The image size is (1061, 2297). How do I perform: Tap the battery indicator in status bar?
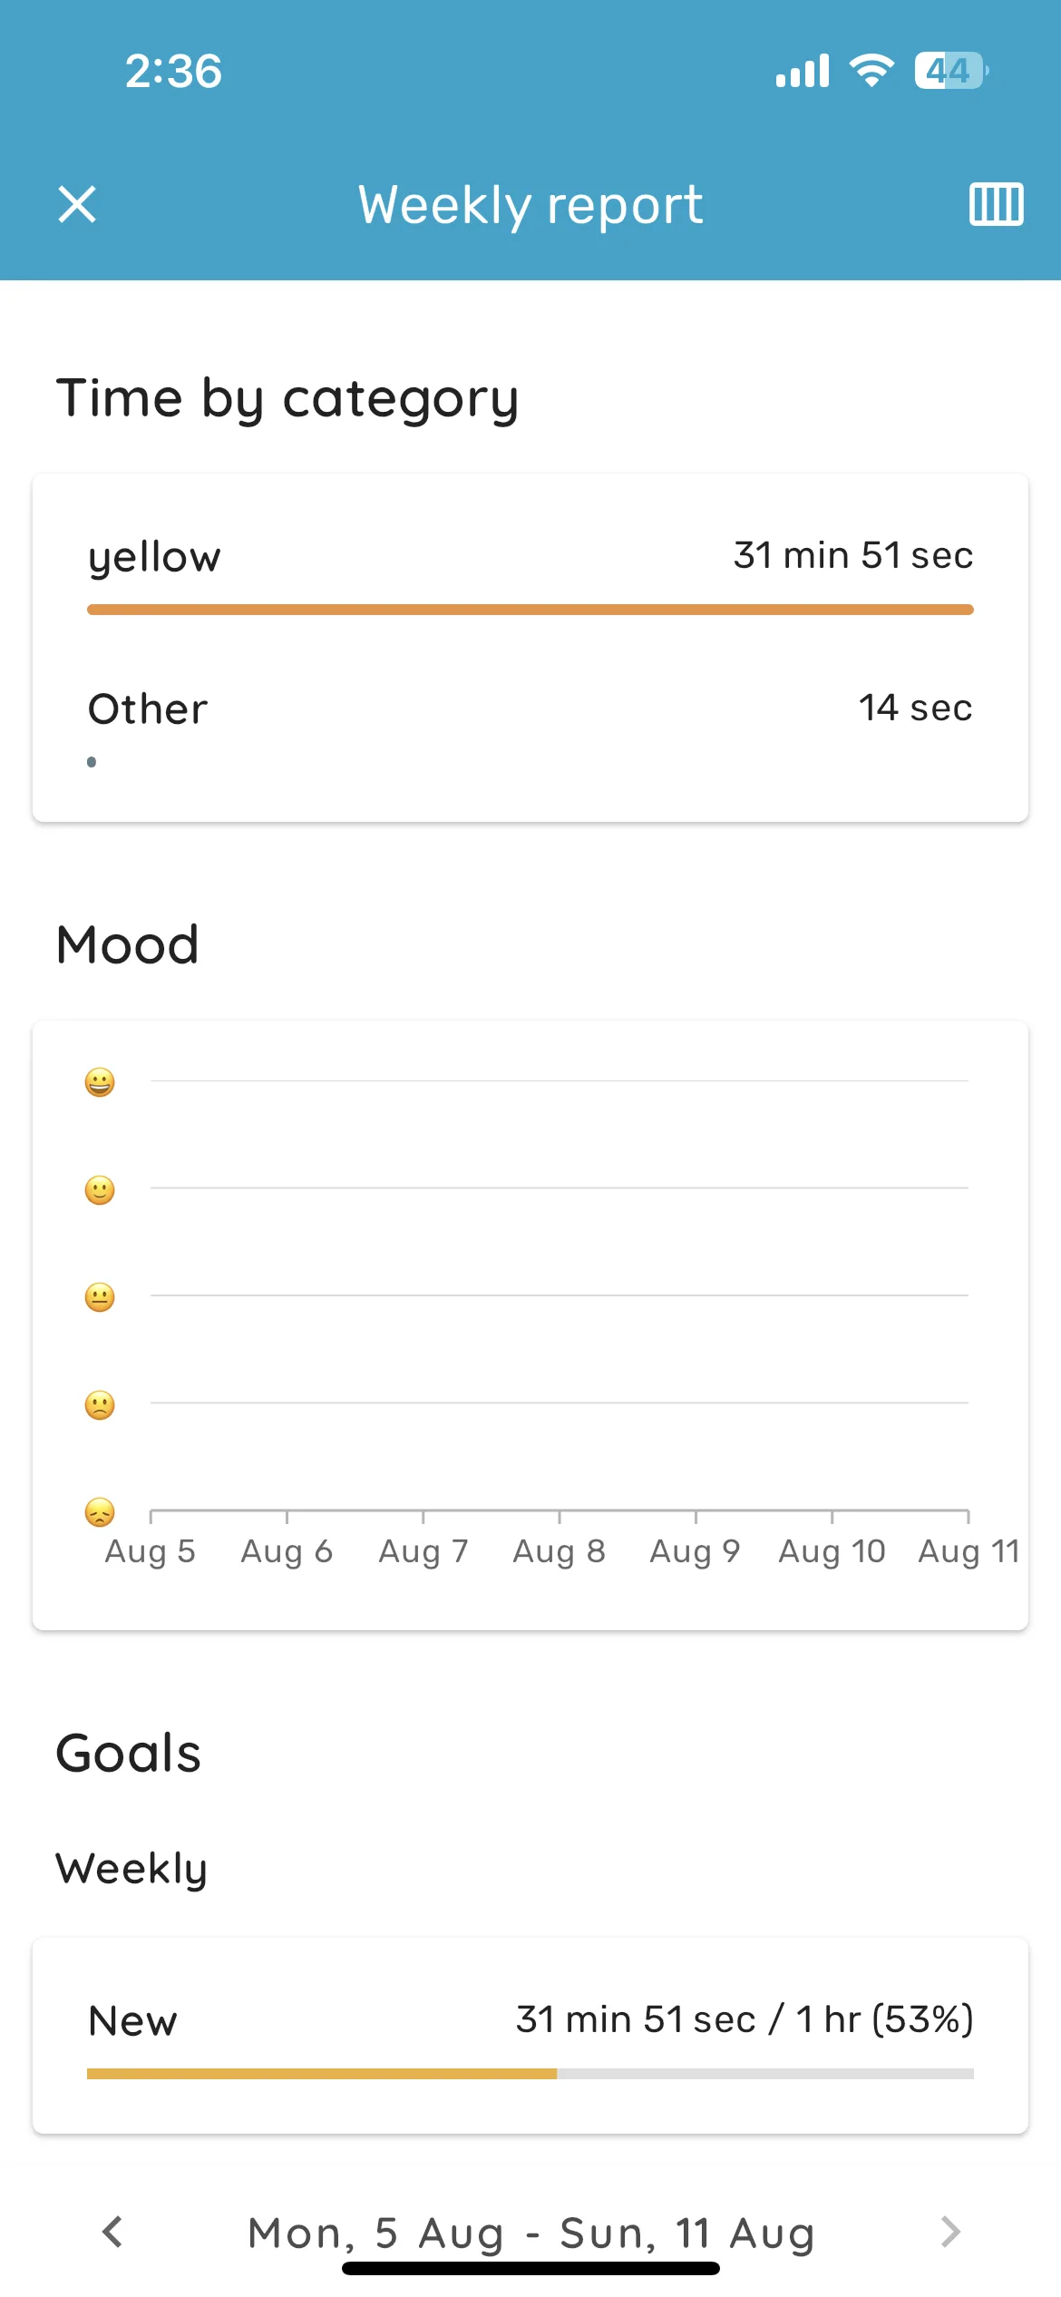click(x=950, y=71)
